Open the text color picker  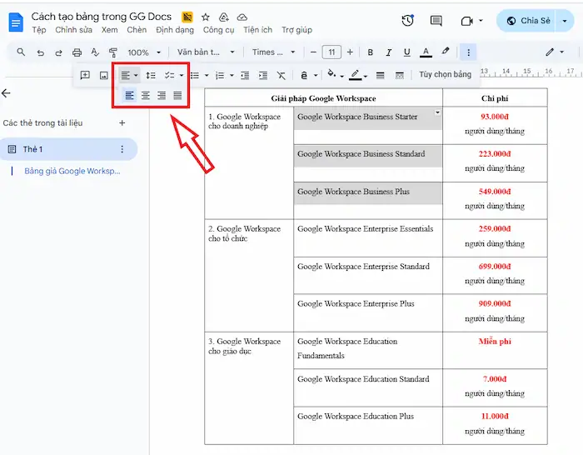coord(426,52)
